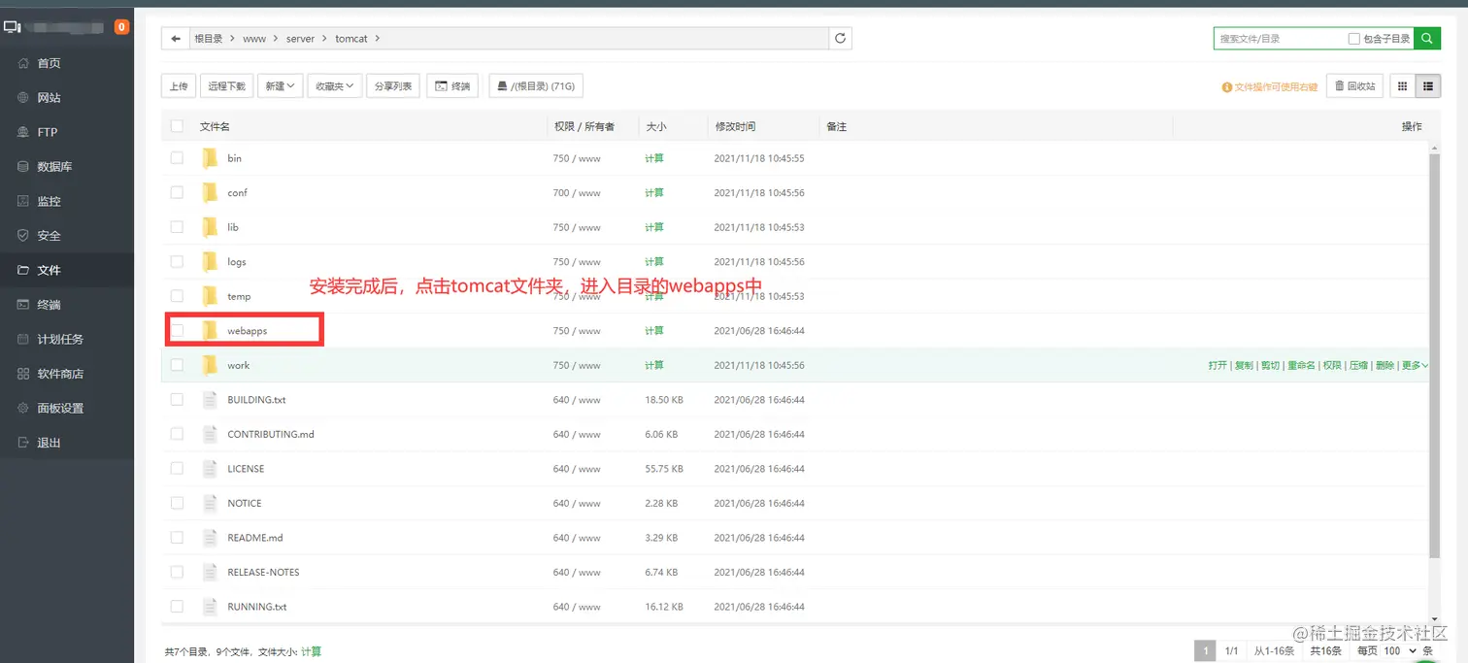Image resolution: width=1468 pixels, height=663 pixels.
Task: Check the work folder checkbox
Action: (x=177, y=365)
